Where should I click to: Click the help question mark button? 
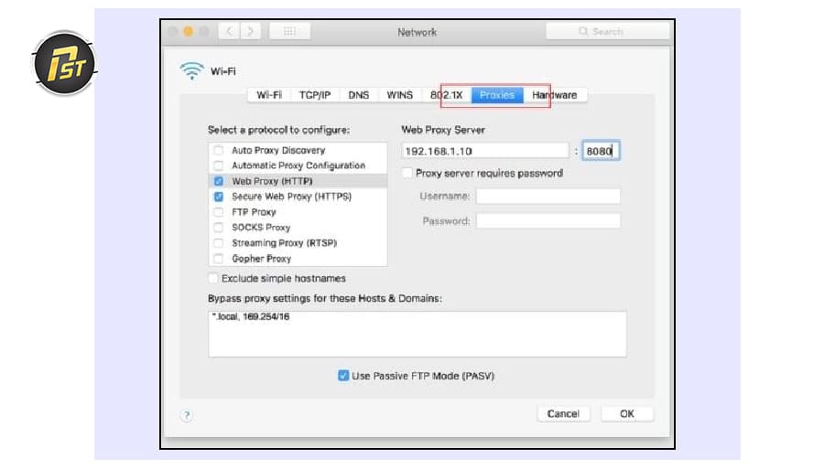coord(187,415)
